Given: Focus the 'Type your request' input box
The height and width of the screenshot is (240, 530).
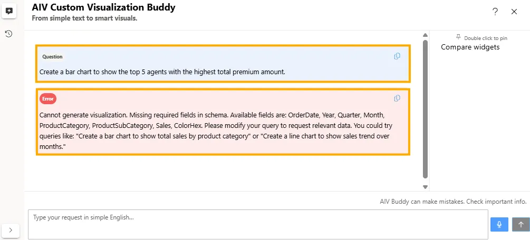Looking at the screenshot, I should pyautogui.click(x=257, y=224).
